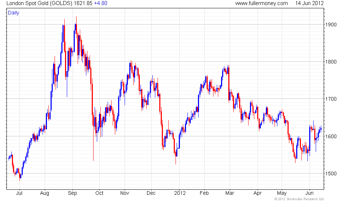Screen dimensions: 354x202
Task: Click the Feb month axis label
Action: click(x=204, y=193)
